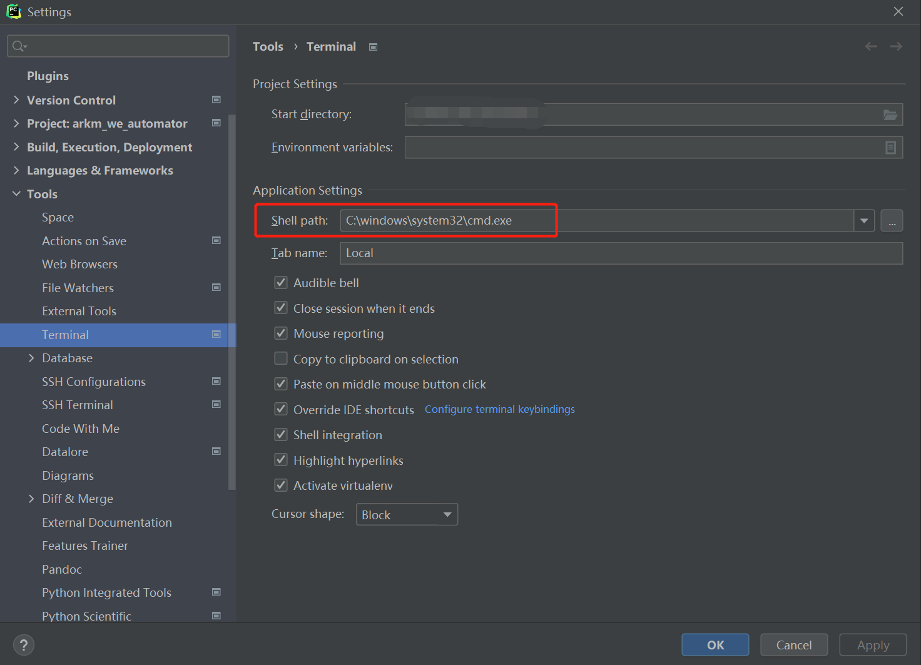Expand Version Control tree node

coord(16,99)
